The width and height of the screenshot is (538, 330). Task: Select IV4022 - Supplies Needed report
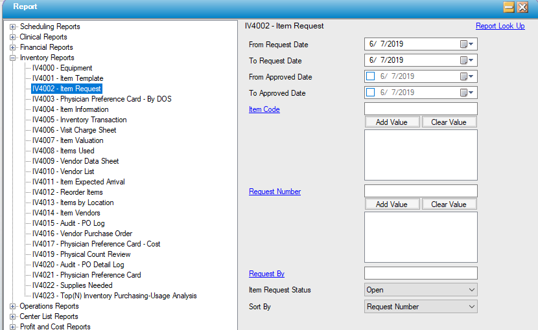point(73,285)
